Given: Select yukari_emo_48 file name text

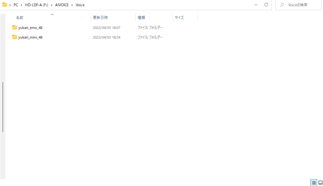Looking at the screenshot, I should (x=30, y=27).
